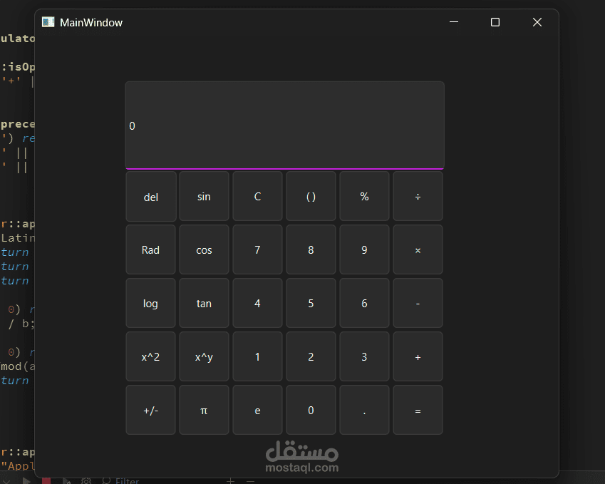Toggle number sign with +/- button

tap(150, 410)
